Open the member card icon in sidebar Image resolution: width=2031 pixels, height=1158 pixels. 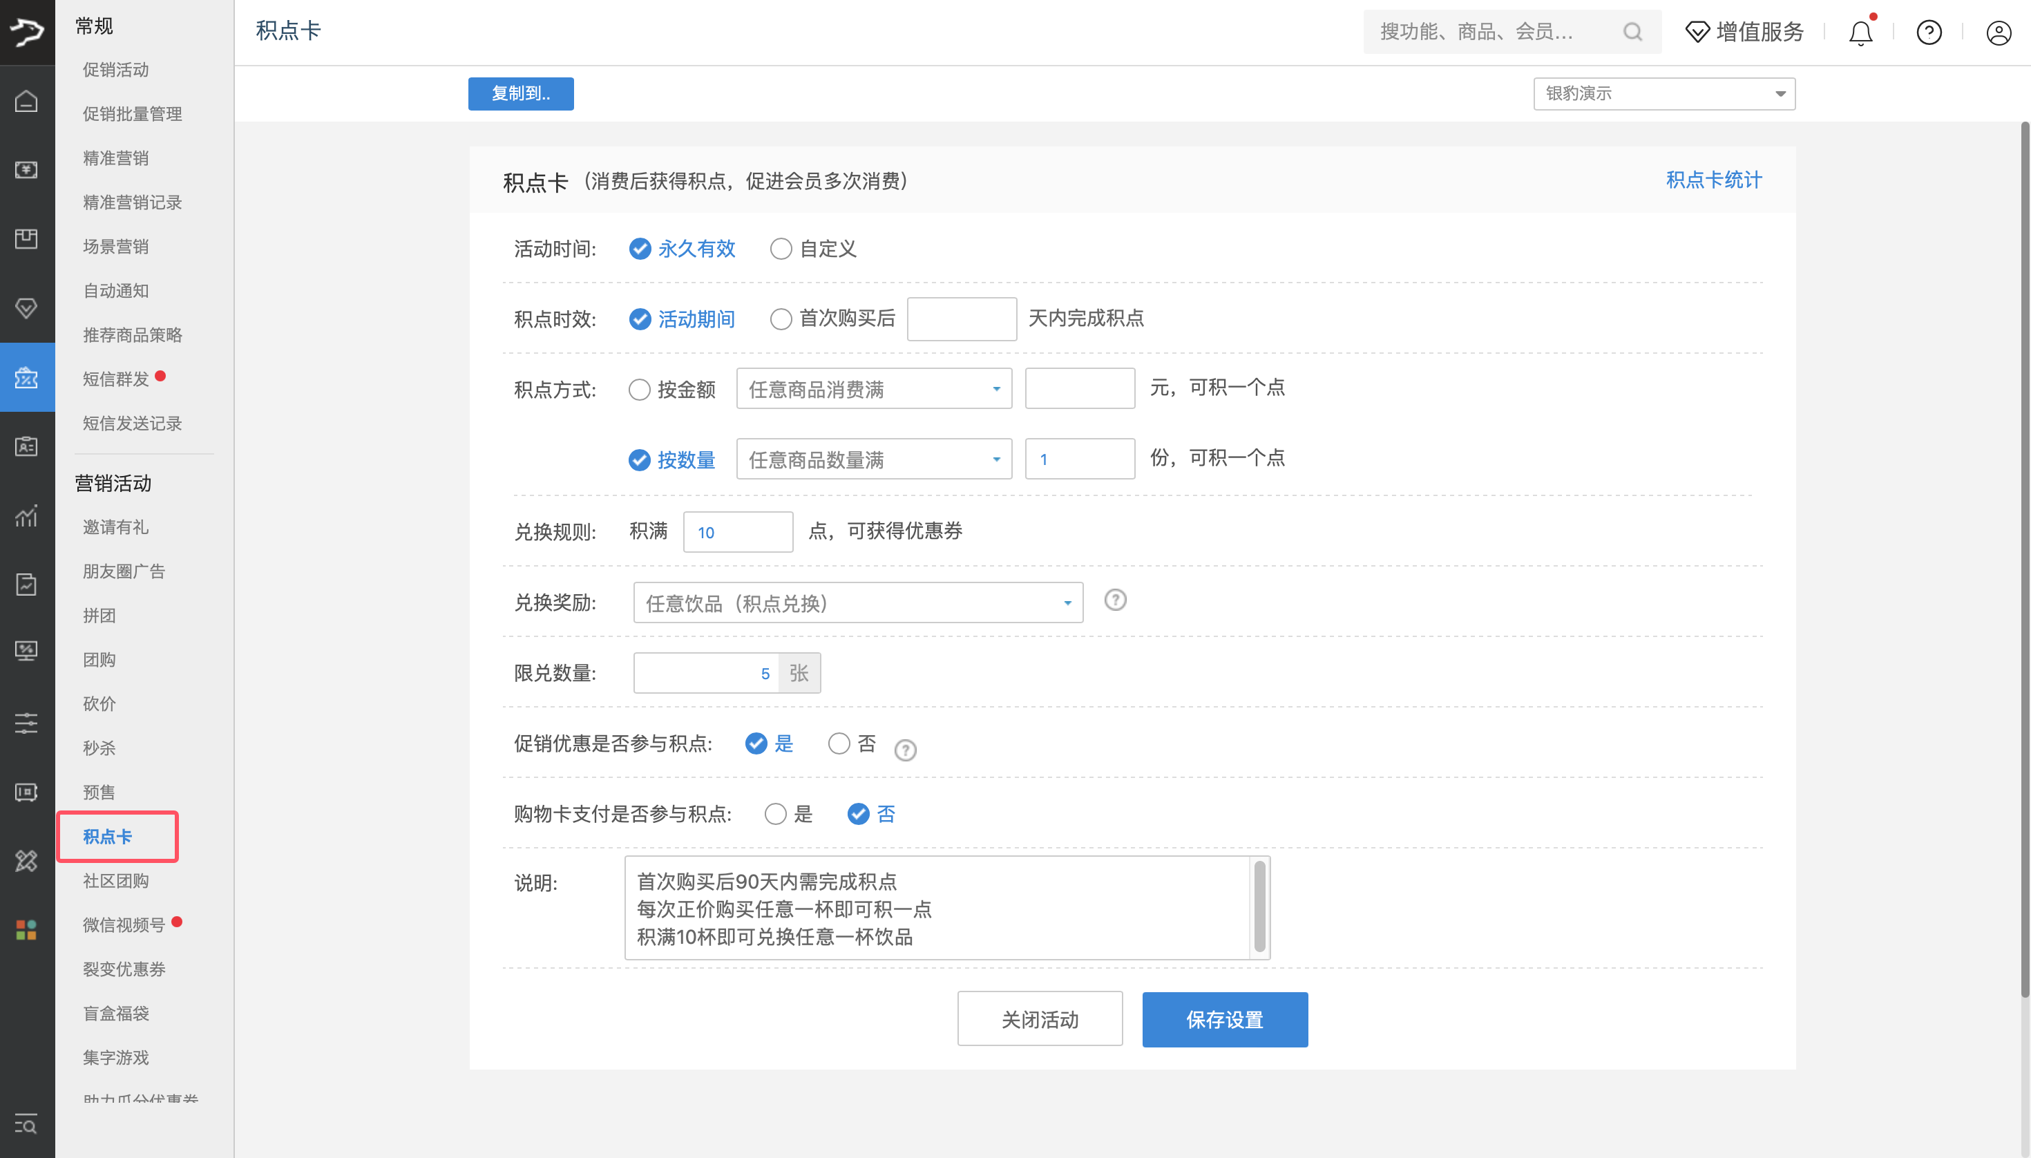(26, 446)
